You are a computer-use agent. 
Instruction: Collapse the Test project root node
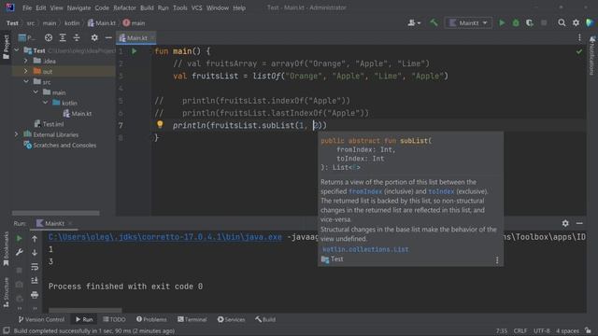[x=17, y=50]
